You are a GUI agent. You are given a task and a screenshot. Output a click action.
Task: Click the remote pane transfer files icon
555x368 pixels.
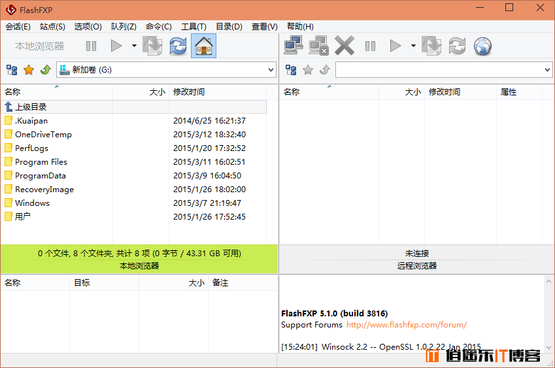coord(431,46)
